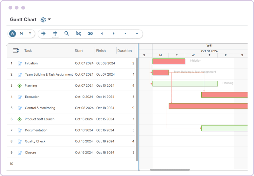Switch to Week view with W

[12, 34]
